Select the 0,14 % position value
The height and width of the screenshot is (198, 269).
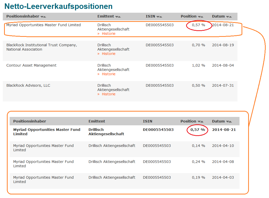[x=199, y=146]
